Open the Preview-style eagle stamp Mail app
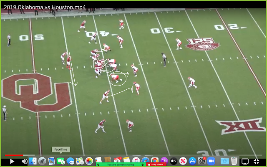This screenshot has height=167, width=267. point(51,161)
